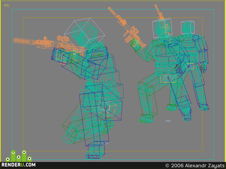Image resolution: width=226 pixels, height=169 pixels.
Task: Click the Alexandr Zayats copyright text
Action: pos(195,165)
